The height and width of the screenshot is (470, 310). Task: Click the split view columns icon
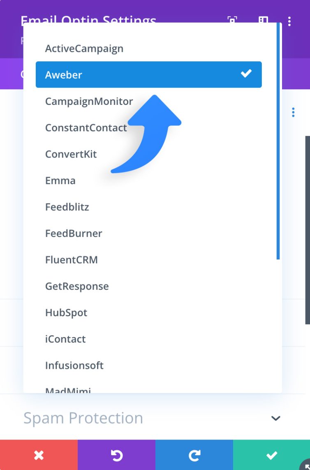(x=263, y=21)
